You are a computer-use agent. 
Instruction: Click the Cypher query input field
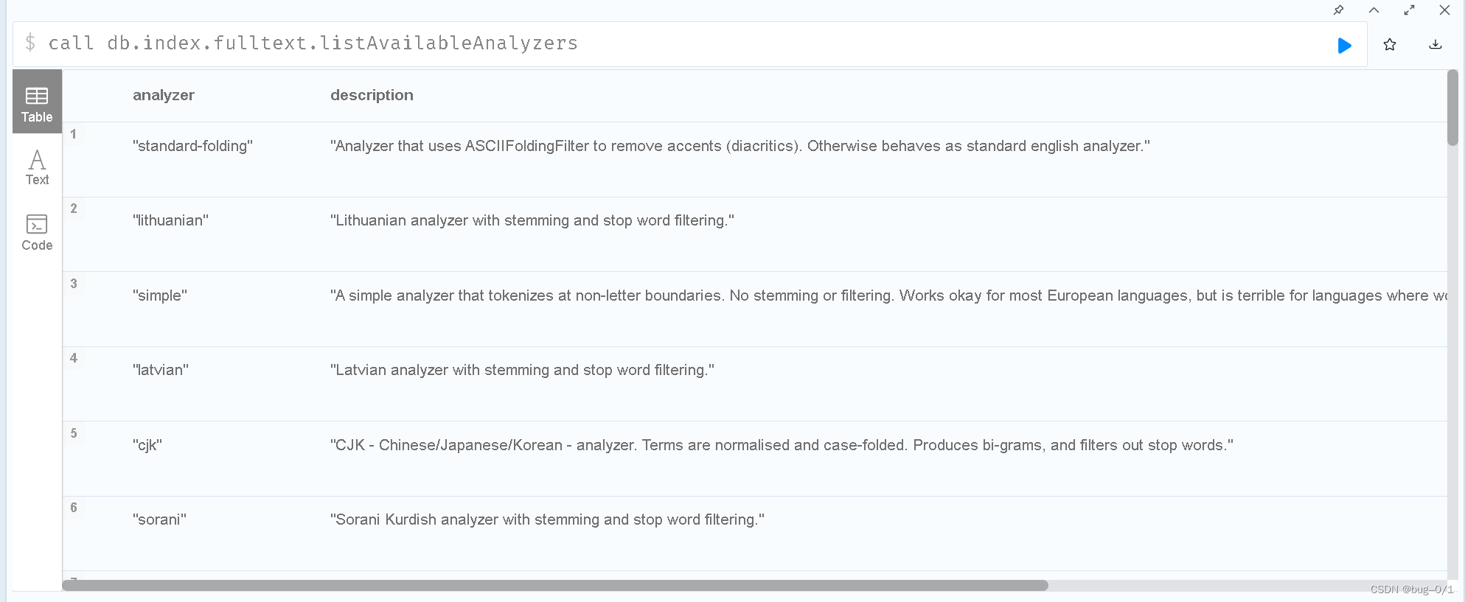point(664,43)
